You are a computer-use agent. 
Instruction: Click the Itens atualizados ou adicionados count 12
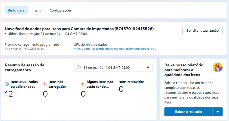pyautogui.click(x=9, y=94)
